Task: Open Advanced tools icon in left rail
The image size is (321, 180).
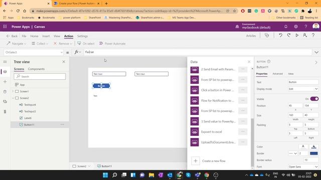Action: click(5, 111)
